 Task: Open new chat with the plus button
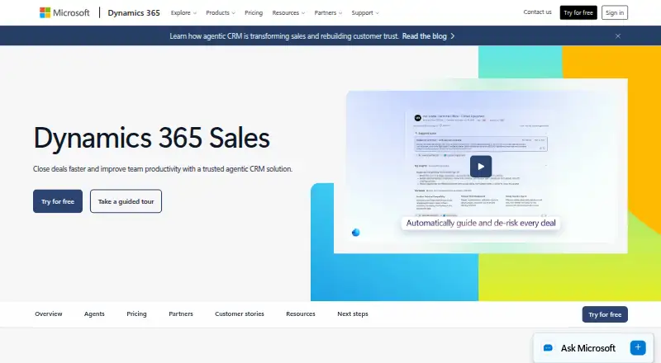[x=638, y=347]
